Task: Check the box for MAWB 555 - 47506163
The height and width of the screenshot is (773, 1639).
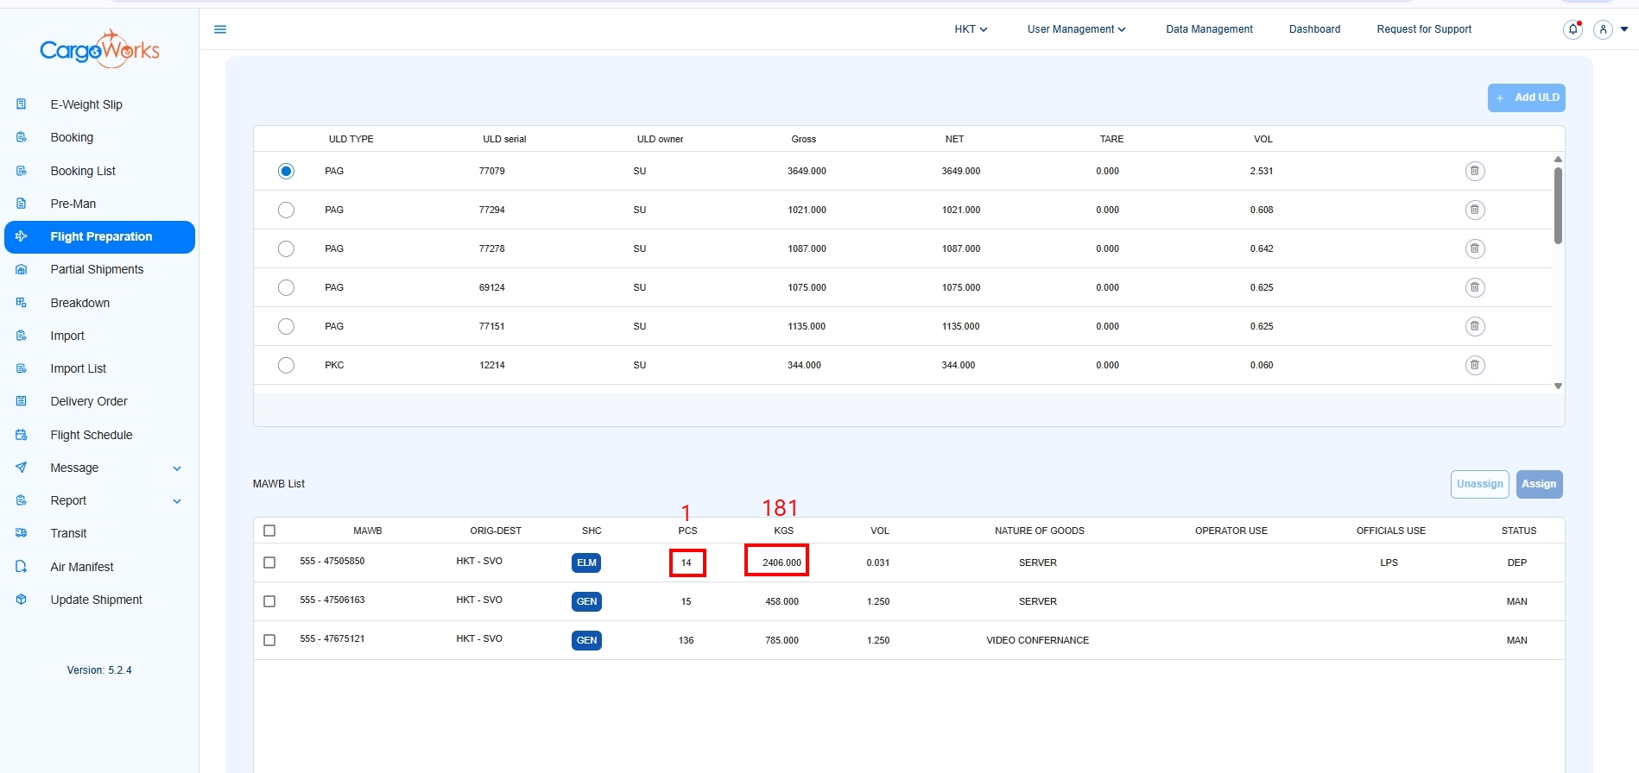Action: pos(269,601)
